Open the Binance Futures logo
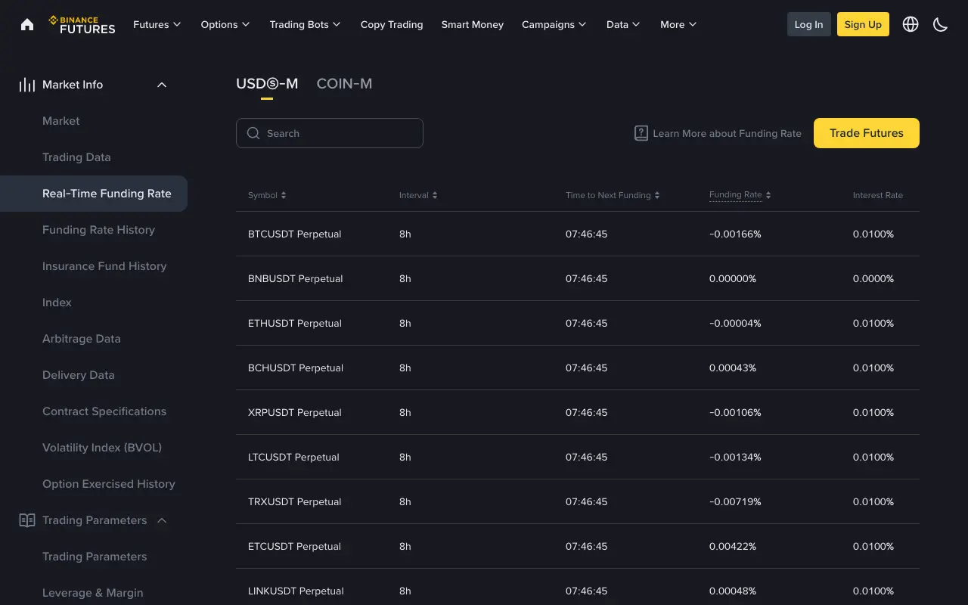 [82, 24]
